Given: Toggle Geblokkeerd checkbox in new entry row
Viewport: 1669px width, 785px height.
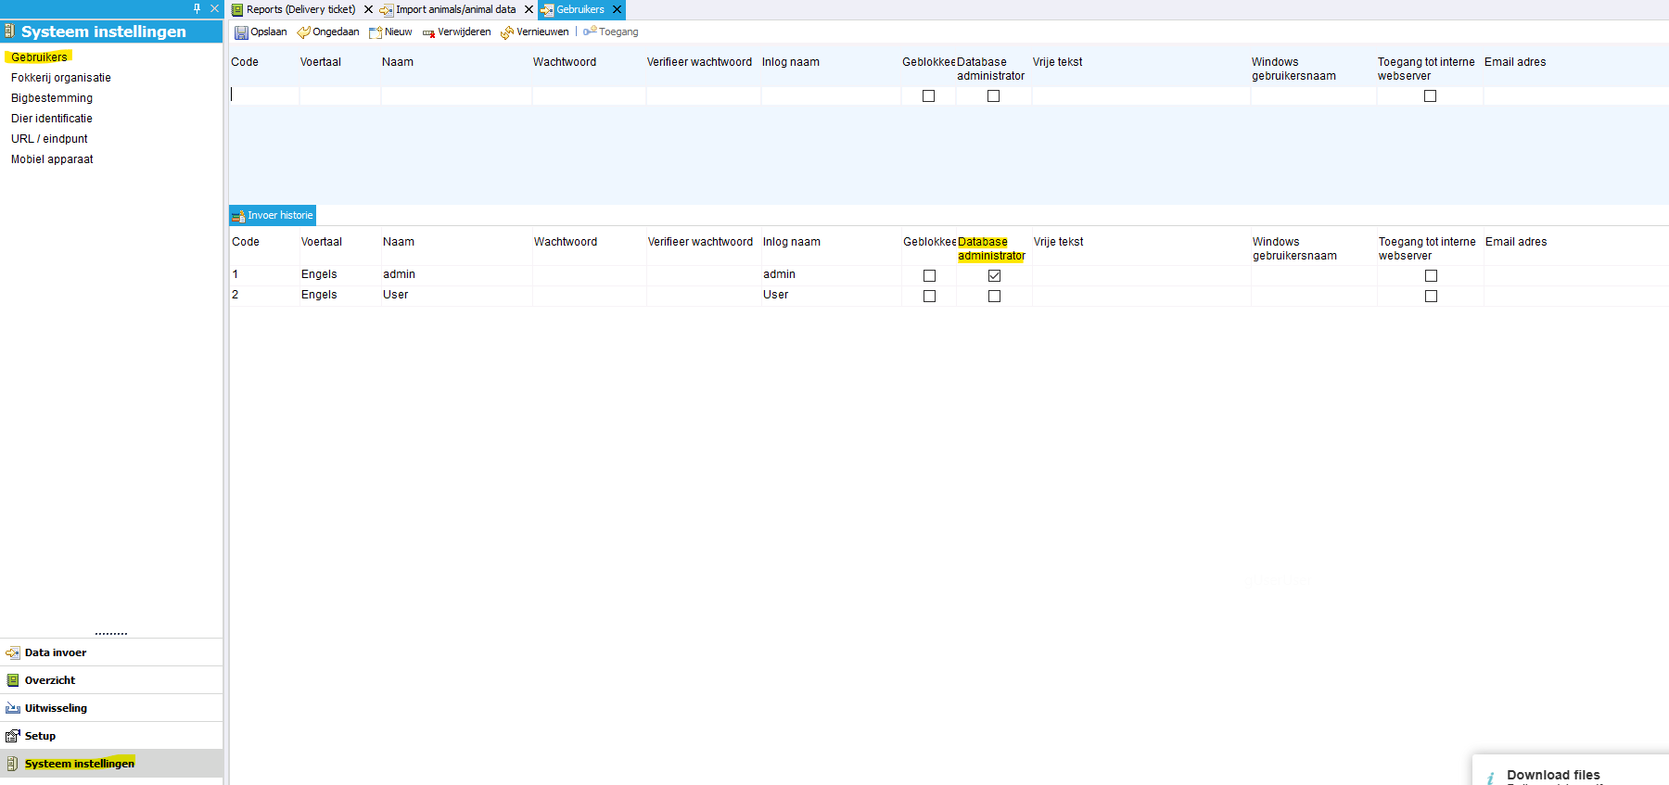Looking at the screenshot, I should (928, 96).
